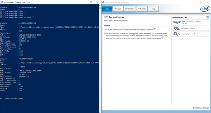Maximize the PowerShell window
Image resolution: width=211 pixels, height=113 pixels.
91,2
